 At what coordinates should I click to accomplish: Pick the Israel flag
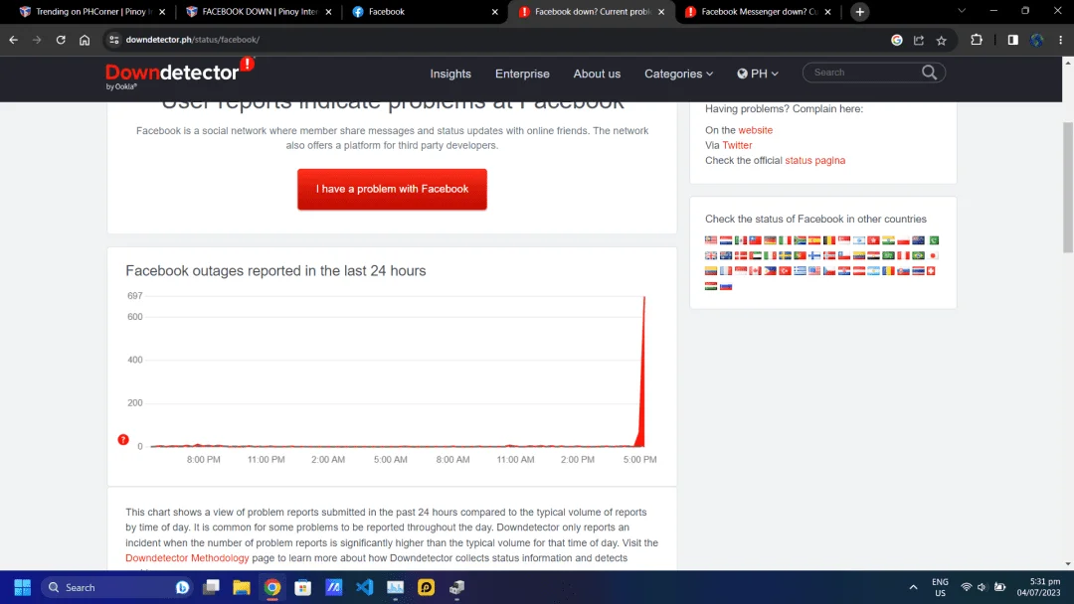tap(859, 240)
